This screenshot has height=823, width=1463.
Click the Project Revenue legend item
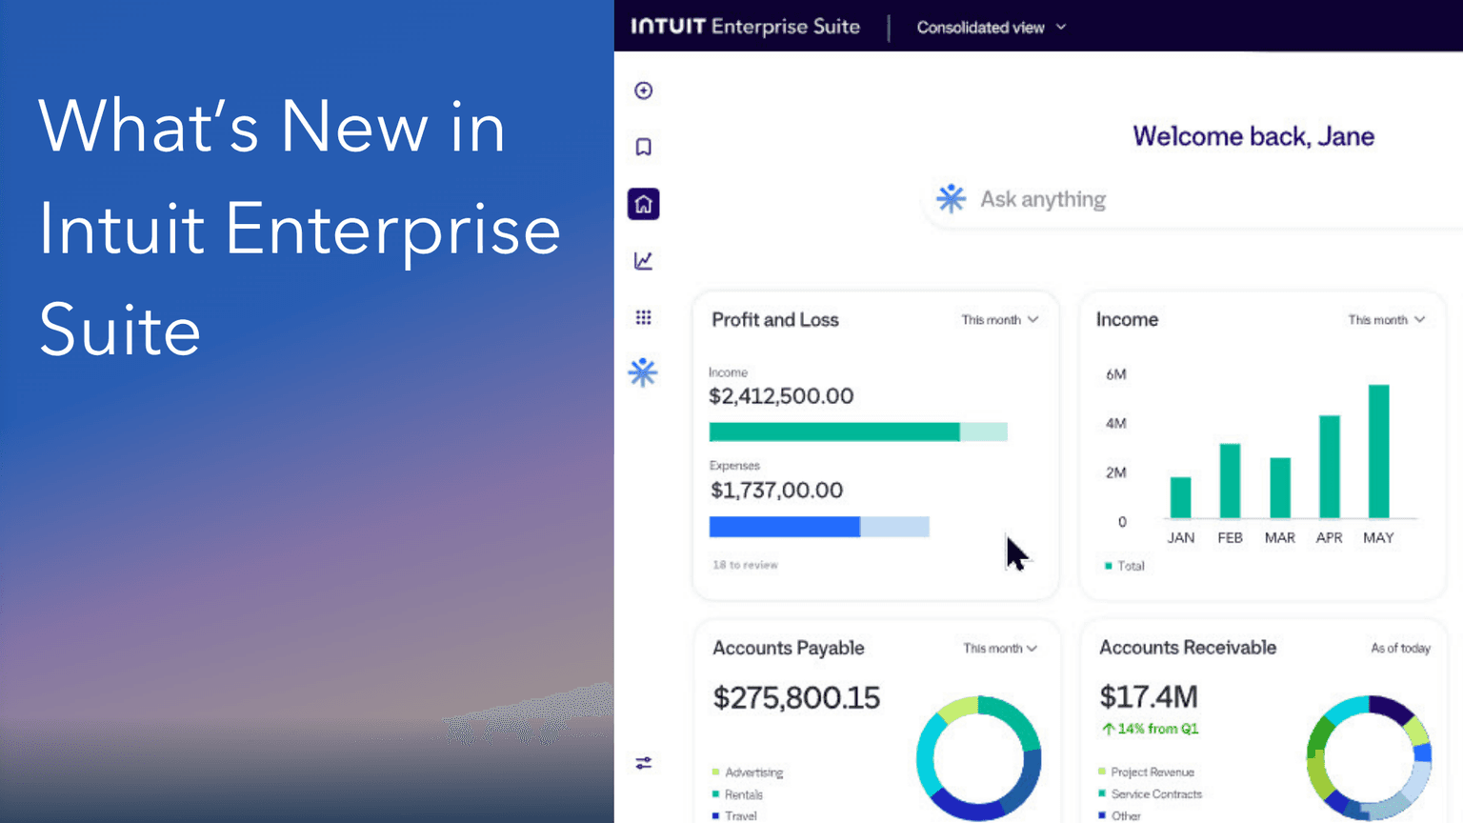1146,772
